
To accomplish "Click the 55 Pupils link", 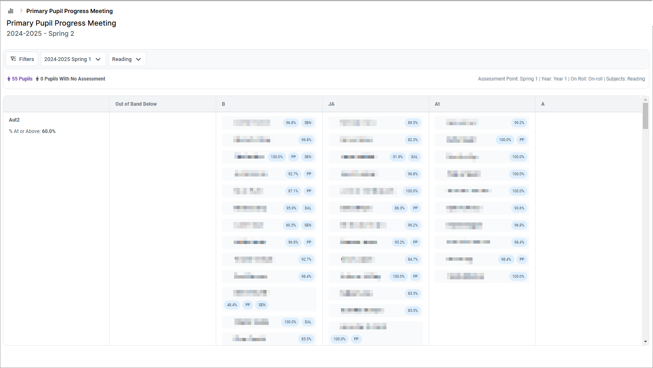I will coord(22,79).
